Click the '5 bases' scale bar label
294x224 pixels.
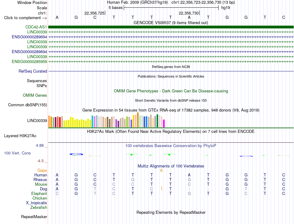tap(115, 8)
